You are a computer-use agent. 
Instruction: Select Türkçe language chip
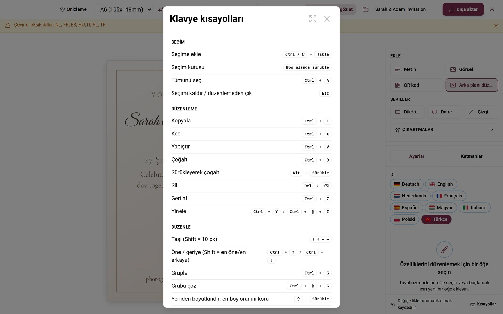tap(436, 219)
